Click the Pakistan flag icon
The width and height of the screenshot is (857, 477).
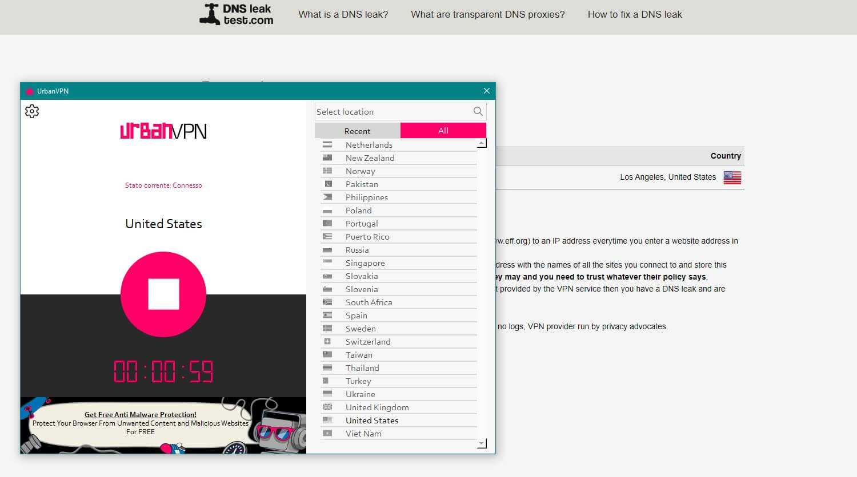pos(327,184)
